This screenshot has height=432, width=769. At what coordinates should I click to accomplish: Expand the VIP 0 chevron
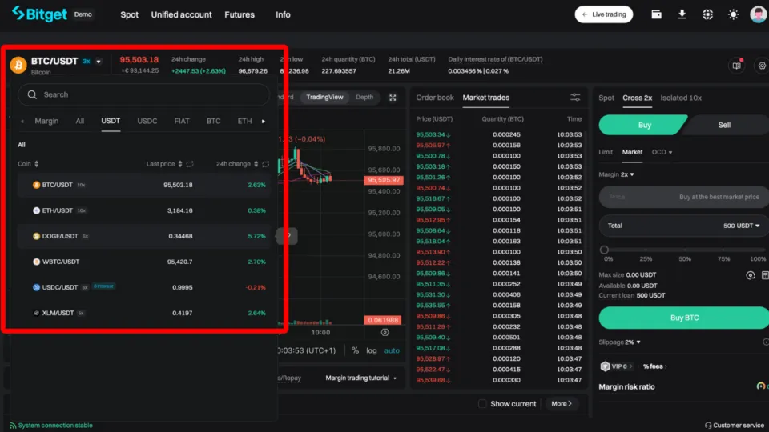[630, 366]
